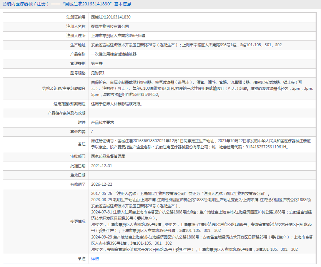This screenshot has width=321, height=267.
Task: Click the 管理类别 row label
Action: click(x=78, y=64)
